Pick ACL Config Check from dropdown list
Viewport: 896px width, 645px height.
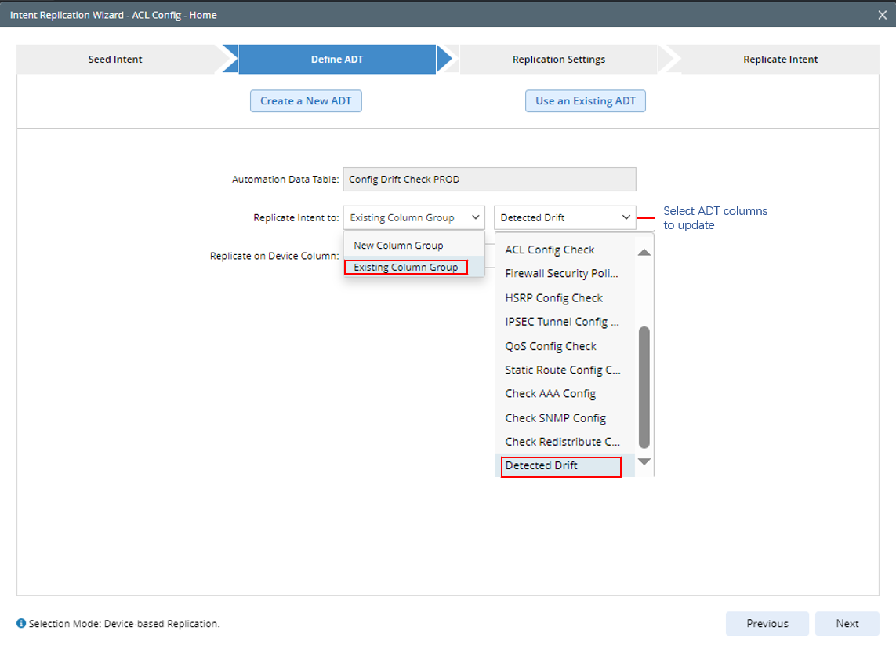coord(550,250)
